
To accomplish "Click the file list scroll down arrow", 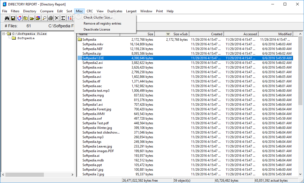I will [300, 175].
